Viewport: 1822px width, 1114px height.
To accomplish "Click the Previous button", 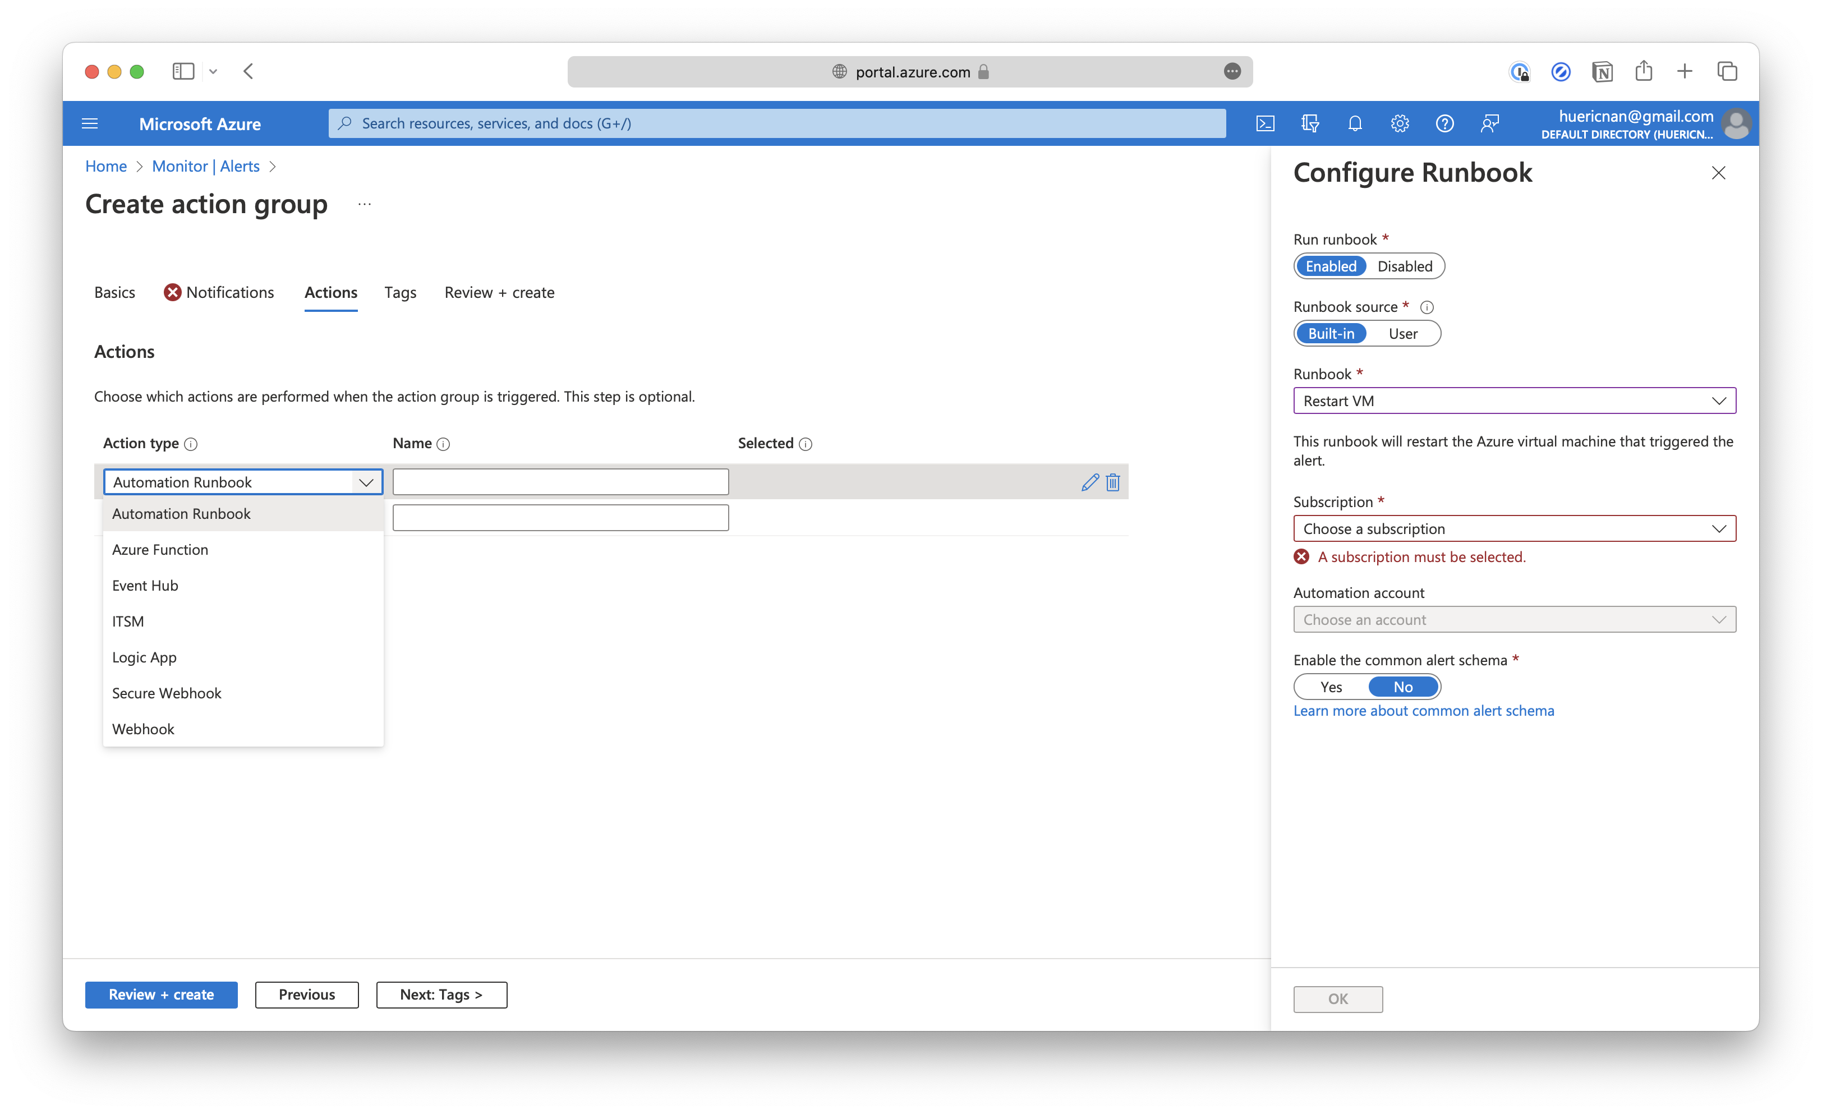I will coord(307,995).
